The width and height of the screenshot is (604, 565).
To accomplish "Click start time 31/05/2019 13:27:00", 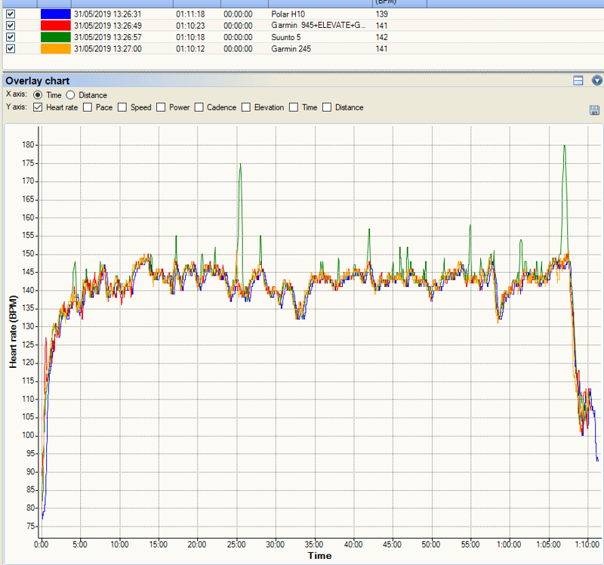I will (108, 49).
